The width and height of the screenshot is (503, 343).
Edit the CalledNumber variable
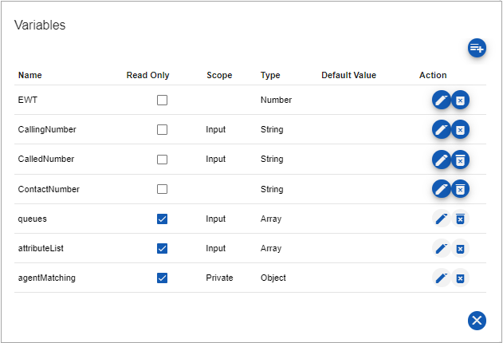pos(442,160)
